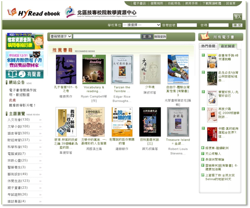This screenshot has width=250, height=208.
Task: Click the 查詢 search button
Action: pyautogui.click(x=147, y=37)
